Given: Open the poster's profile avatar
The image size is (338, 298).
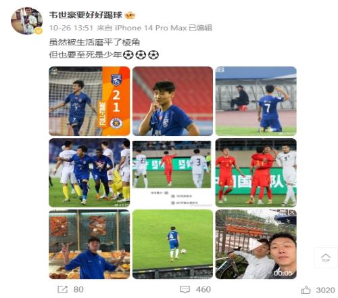Looking at the screenshot, I should (27, 21).
